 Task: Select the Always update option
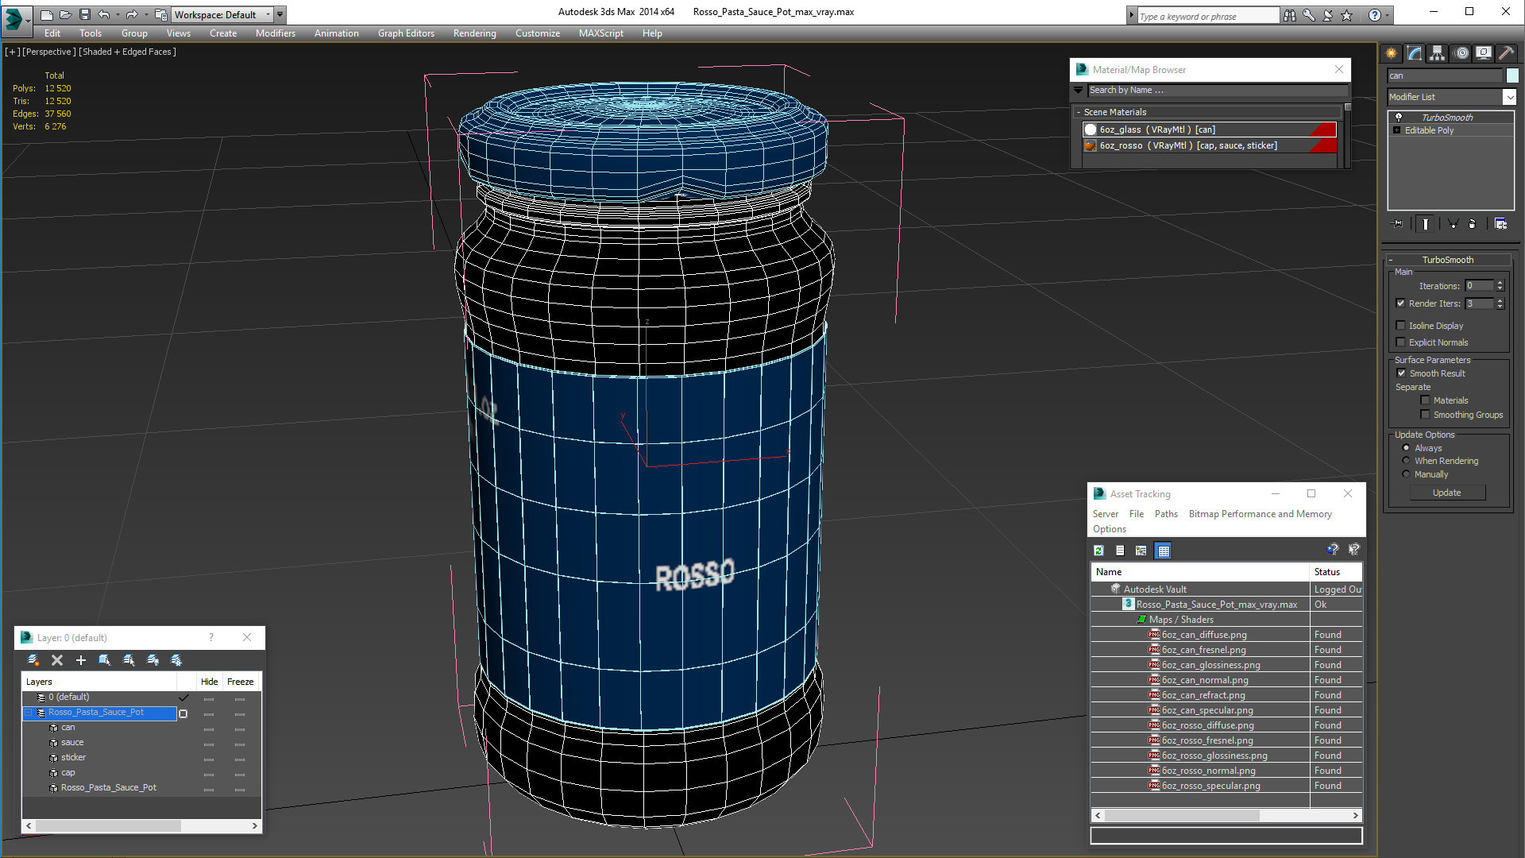point(1406,448)
